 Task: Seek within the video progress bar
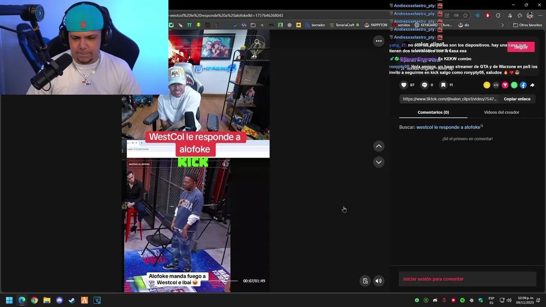181,281
